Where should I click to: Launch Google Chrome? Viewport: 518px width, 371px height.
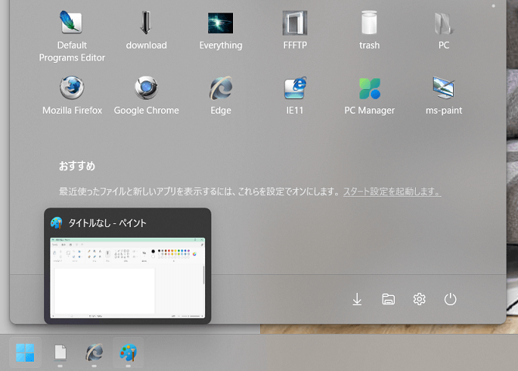tap(146, 96)
